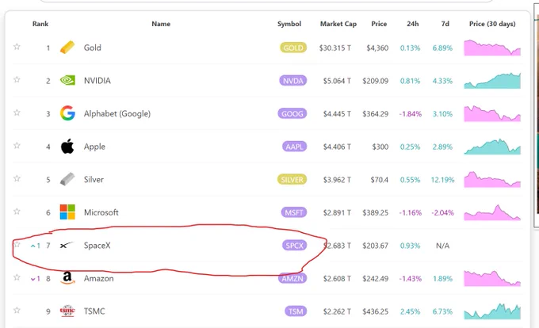Click the Apple logo icon
The width and height of the screenshot is (539, 328).
(67, 147)
